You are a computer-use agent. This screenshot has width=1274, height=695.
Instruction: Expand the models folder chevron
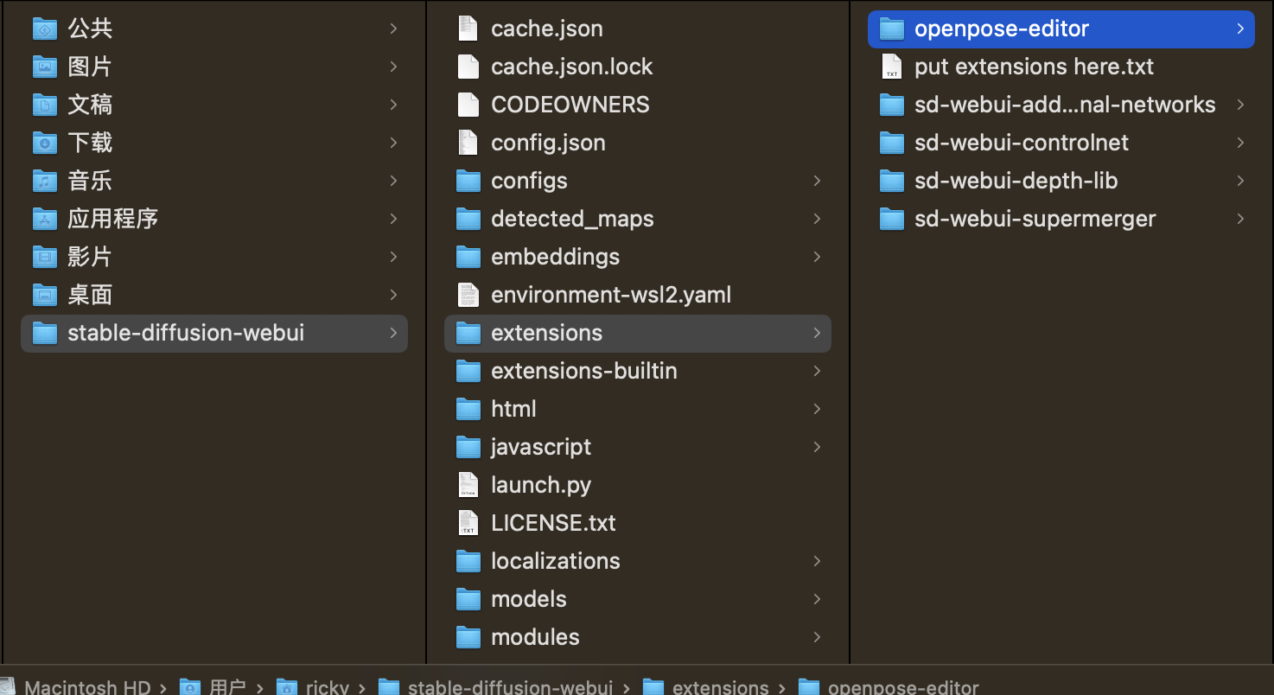[817, 599]
